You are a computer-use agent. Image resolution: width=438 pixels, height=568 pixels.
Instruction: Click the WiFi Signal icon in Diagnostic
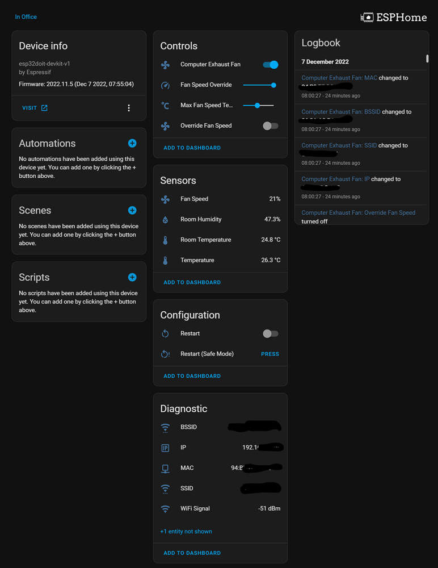165,508
